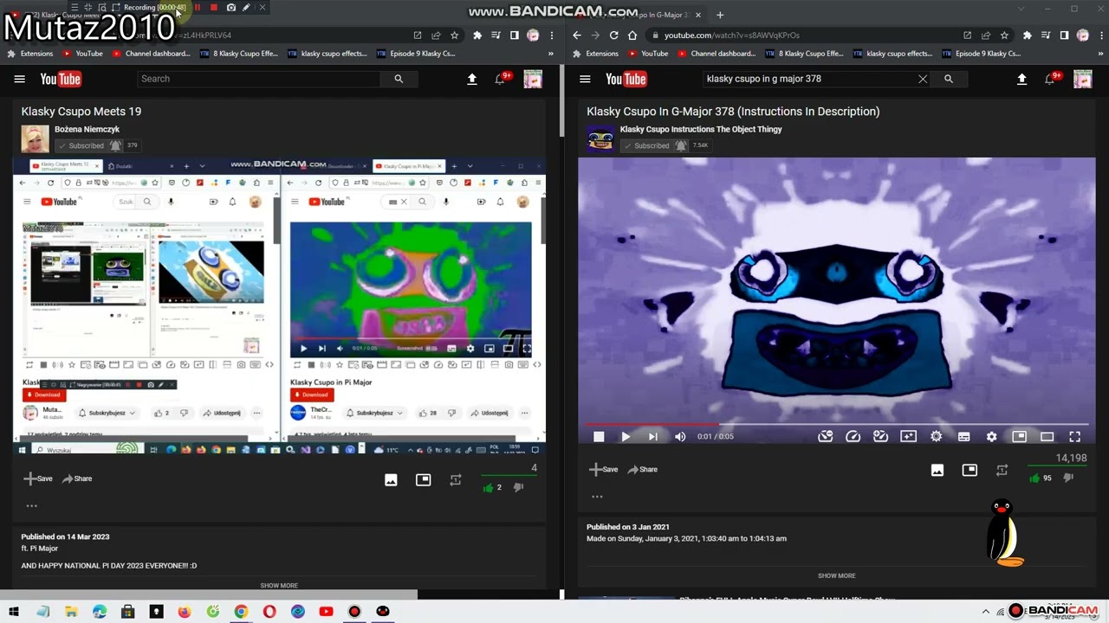This screenshot has width=1109, height=623.
Task: Open the speedometer playback speed icon
Action: [x=853, y=437]
